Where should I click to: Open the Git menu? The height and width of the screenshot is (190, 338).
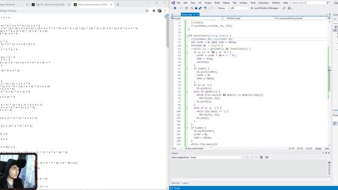coord(200,3)
